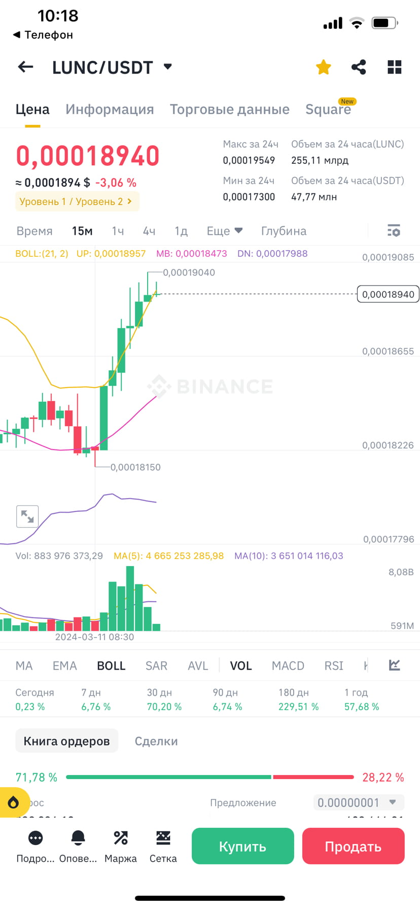Viewport: 420px width, 909px height.
Task: Add LUNC/USDT to favorites via star icon
Action: point(323,66)
